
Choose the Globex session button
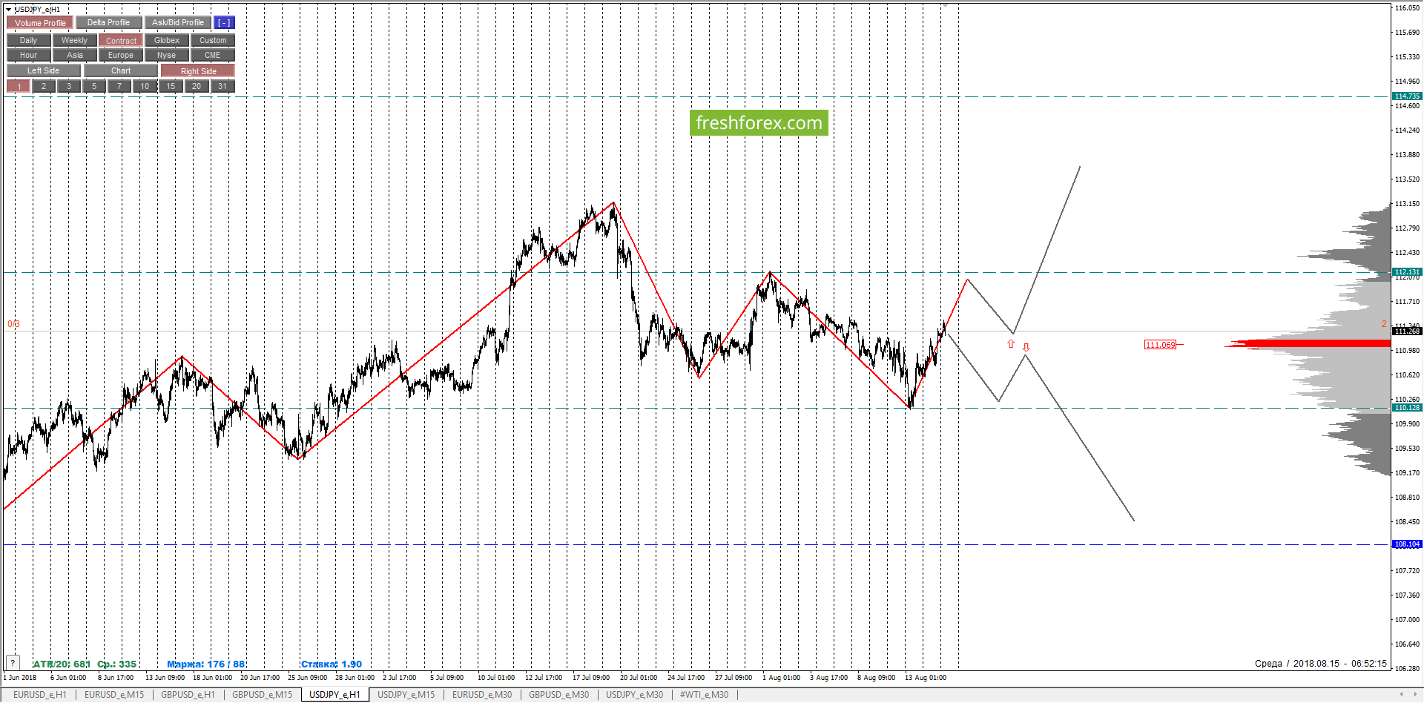pyautogui.click(x=167, y=41)
